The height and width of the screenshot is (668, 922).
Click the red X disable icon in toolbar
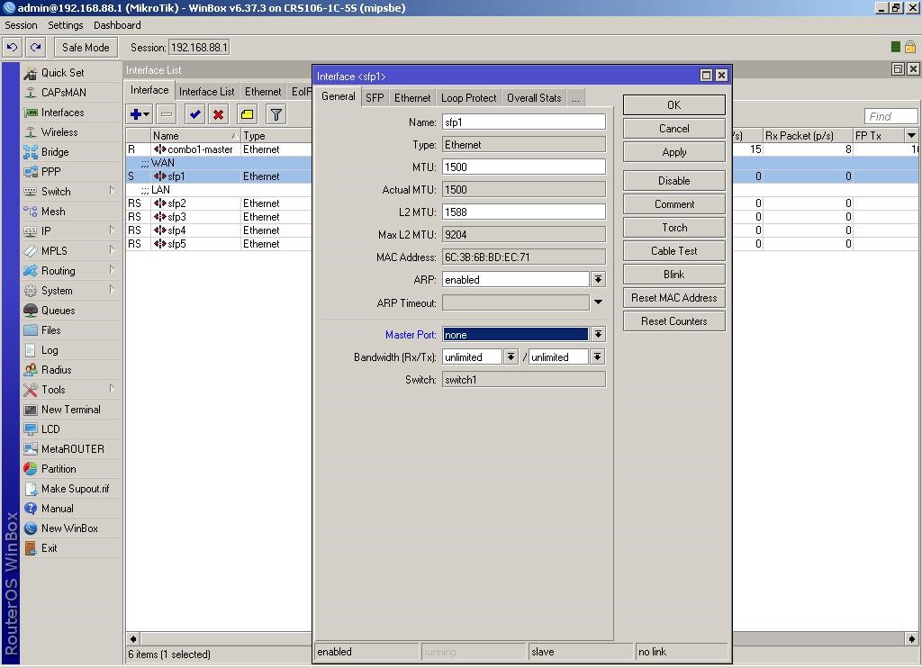click(x=218, y=114)
